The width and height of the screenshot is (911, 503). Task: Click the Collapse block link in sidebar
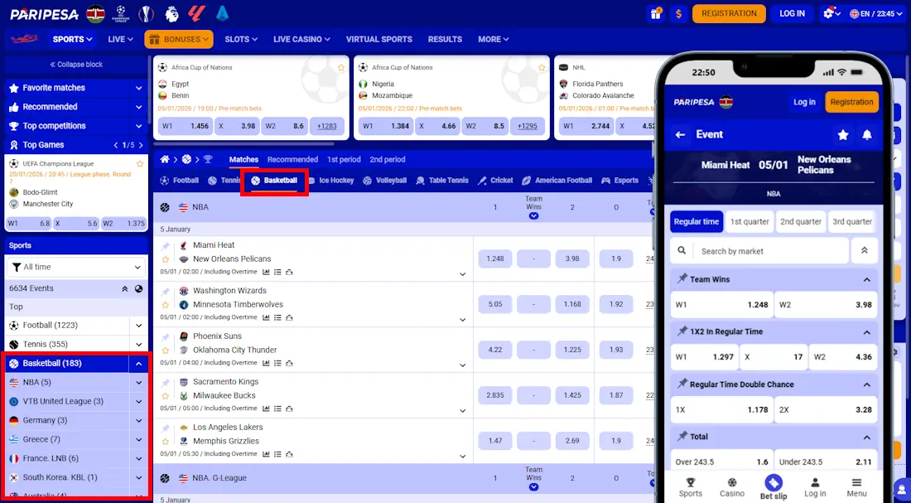coord(76,64)
